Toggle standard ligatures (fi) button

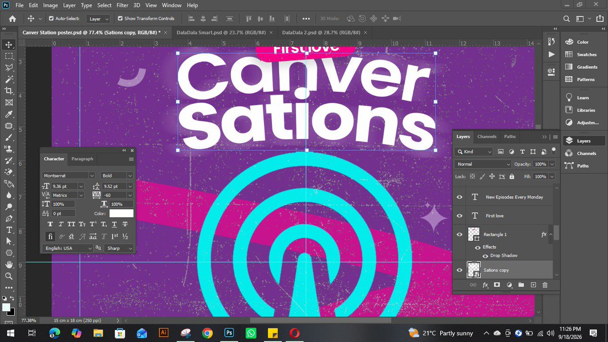(50, 237)
